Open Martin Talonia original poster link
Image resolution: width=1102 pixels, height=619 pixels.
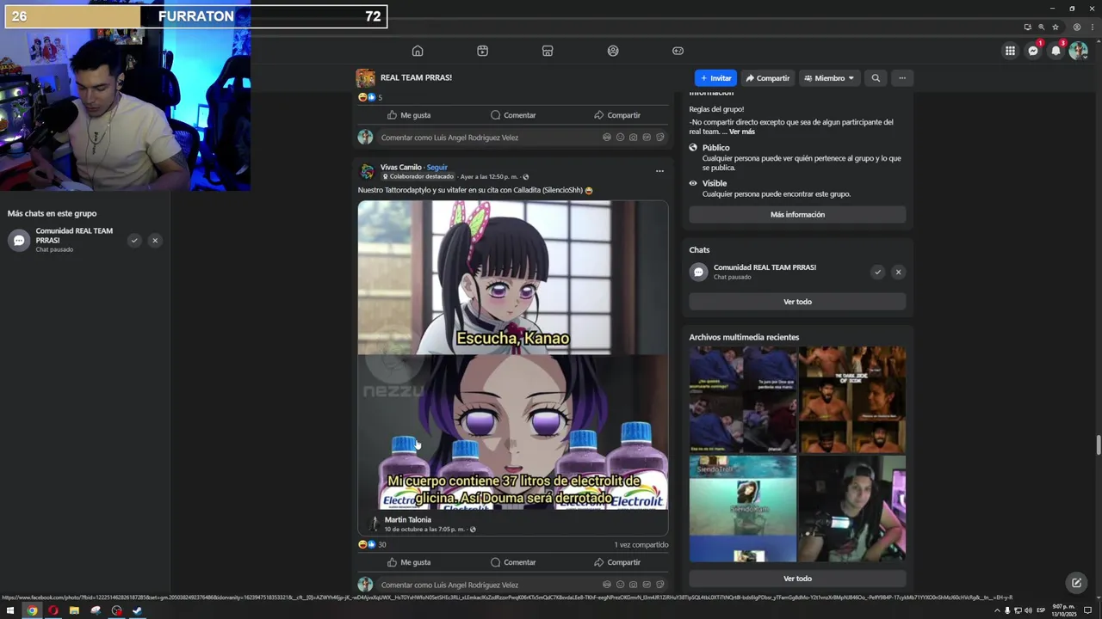click(408, 520)
